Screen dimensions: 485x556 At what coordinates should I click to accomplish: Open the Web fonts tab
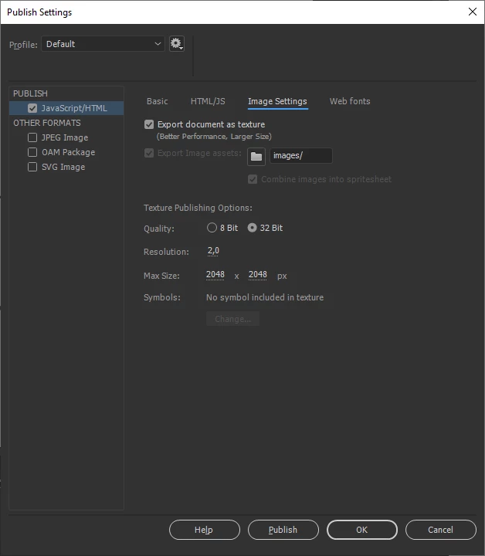coord(350,101)
